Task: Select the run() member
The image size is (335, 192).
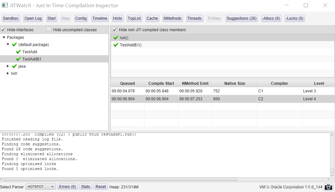Action: [223, 37]
